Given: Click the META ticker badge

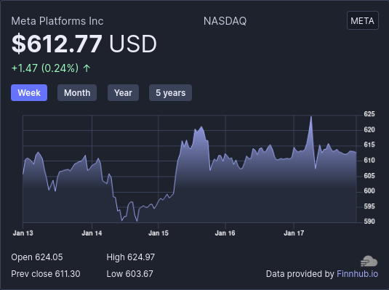Looking at the screenshot, I should click(362, 20).
